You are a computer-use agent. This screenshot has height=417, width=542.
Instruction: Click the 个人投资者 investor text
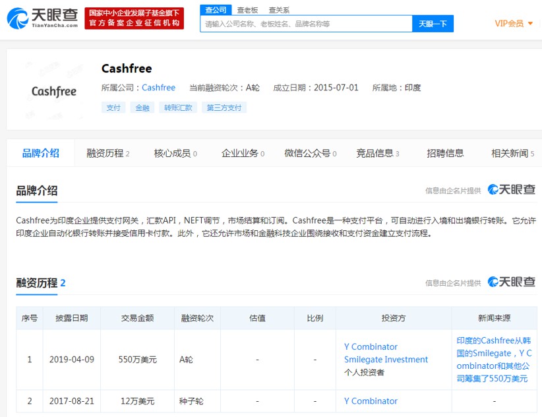click(364, 372)
